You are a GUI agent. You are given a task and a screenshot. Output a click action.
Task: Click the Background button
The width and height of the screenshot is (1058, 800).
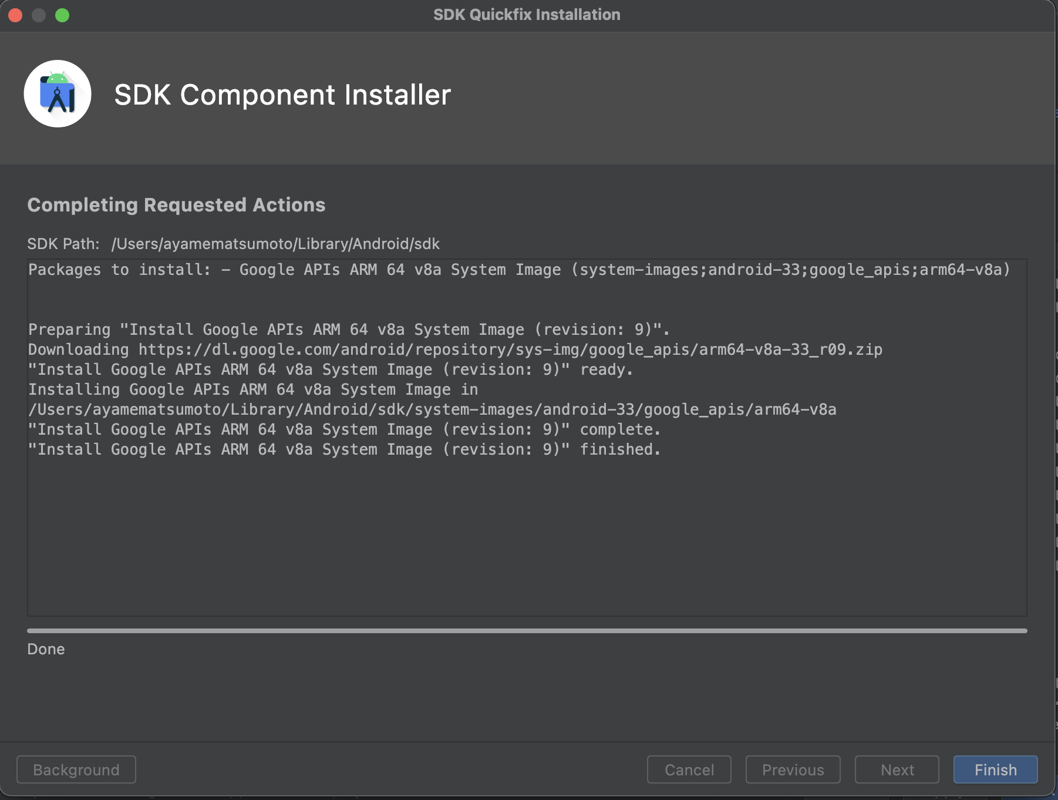point(76,769)
